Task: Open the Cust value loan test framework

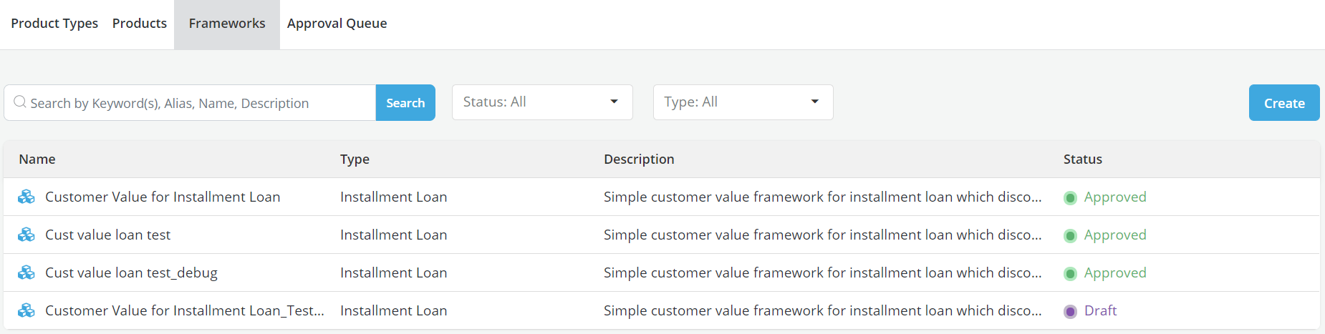Action: (x=107, y=235)
